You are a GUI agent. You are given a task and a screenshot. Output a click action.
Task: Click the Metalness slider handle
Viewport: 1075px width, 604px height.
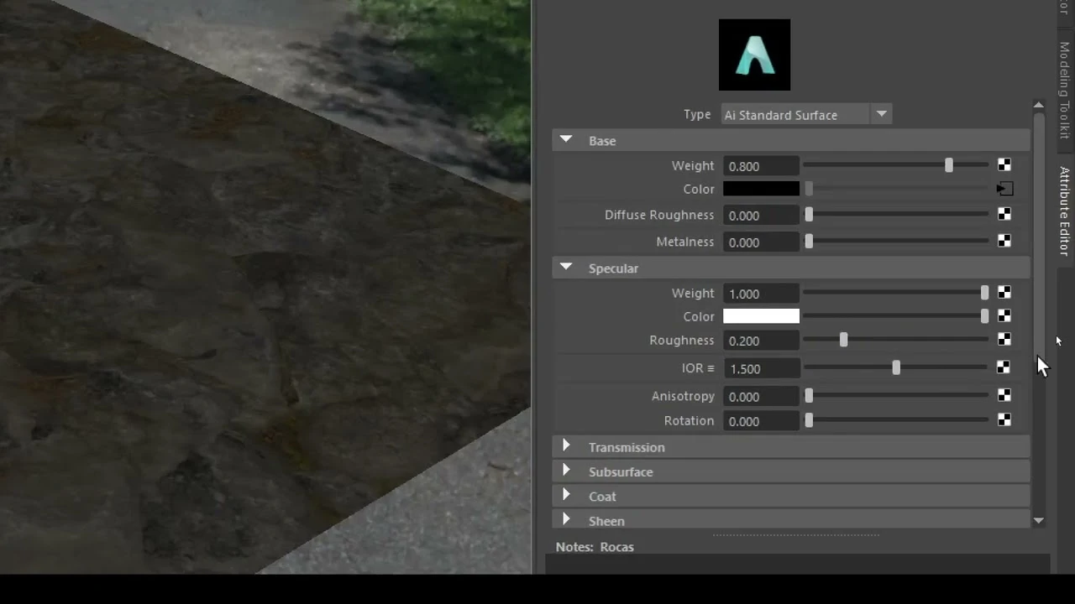(x=809, y=242)
